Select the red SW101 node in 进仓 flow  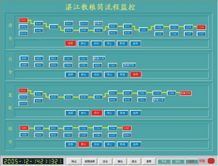[x=23, y=21]
